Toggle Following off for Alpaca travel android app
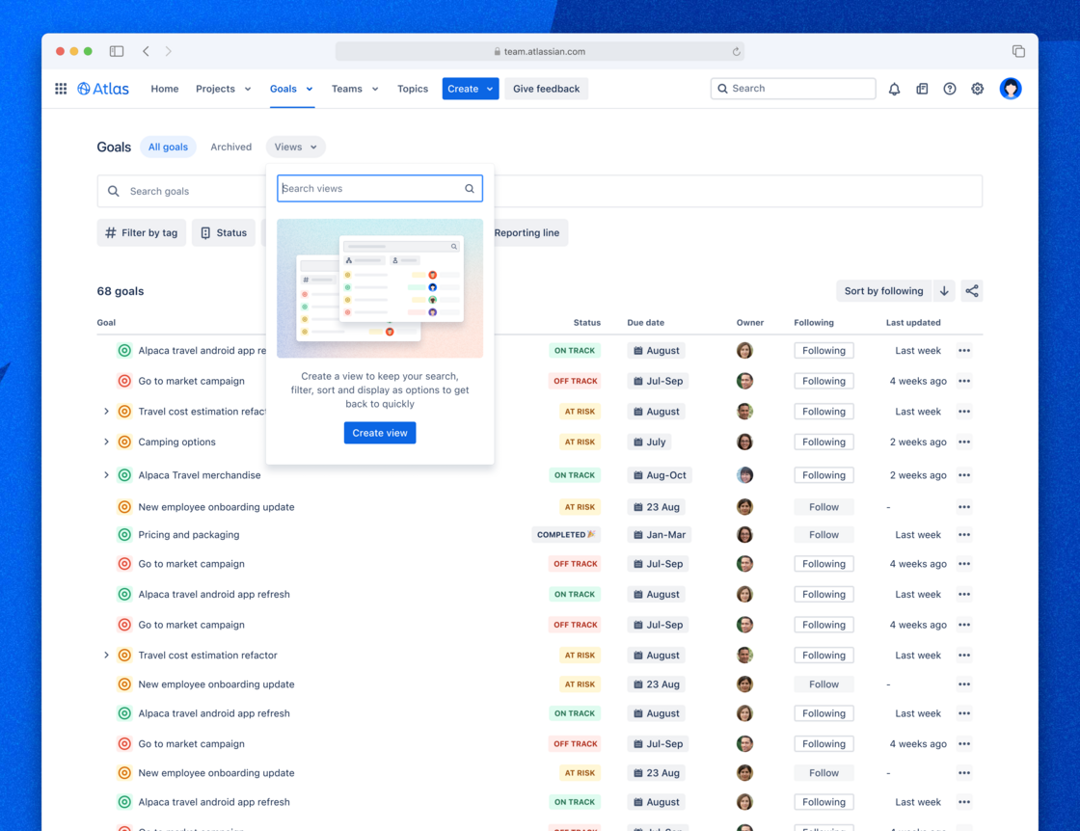 pos(823,350)
